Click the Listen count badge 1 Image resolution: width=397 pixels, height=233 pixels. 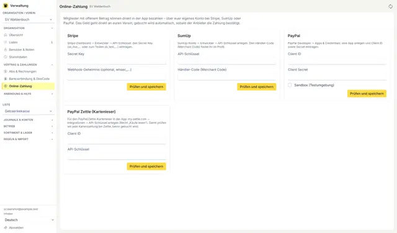[x=52, y=42]
